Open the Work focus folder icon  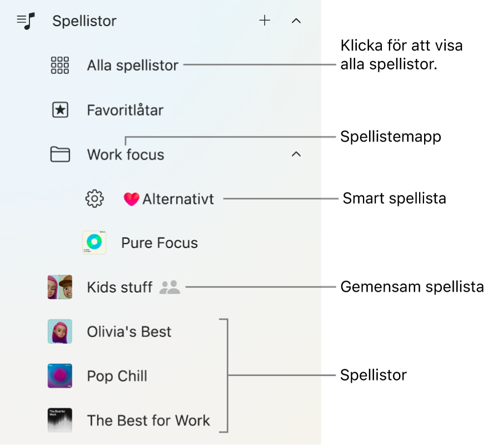click(x=59, y=154)
